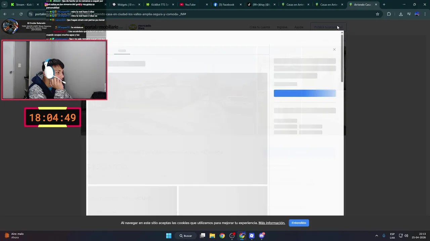The image size is (430, 241).
Task: Switch to the YouTube tab
Action: click(194, 5)
